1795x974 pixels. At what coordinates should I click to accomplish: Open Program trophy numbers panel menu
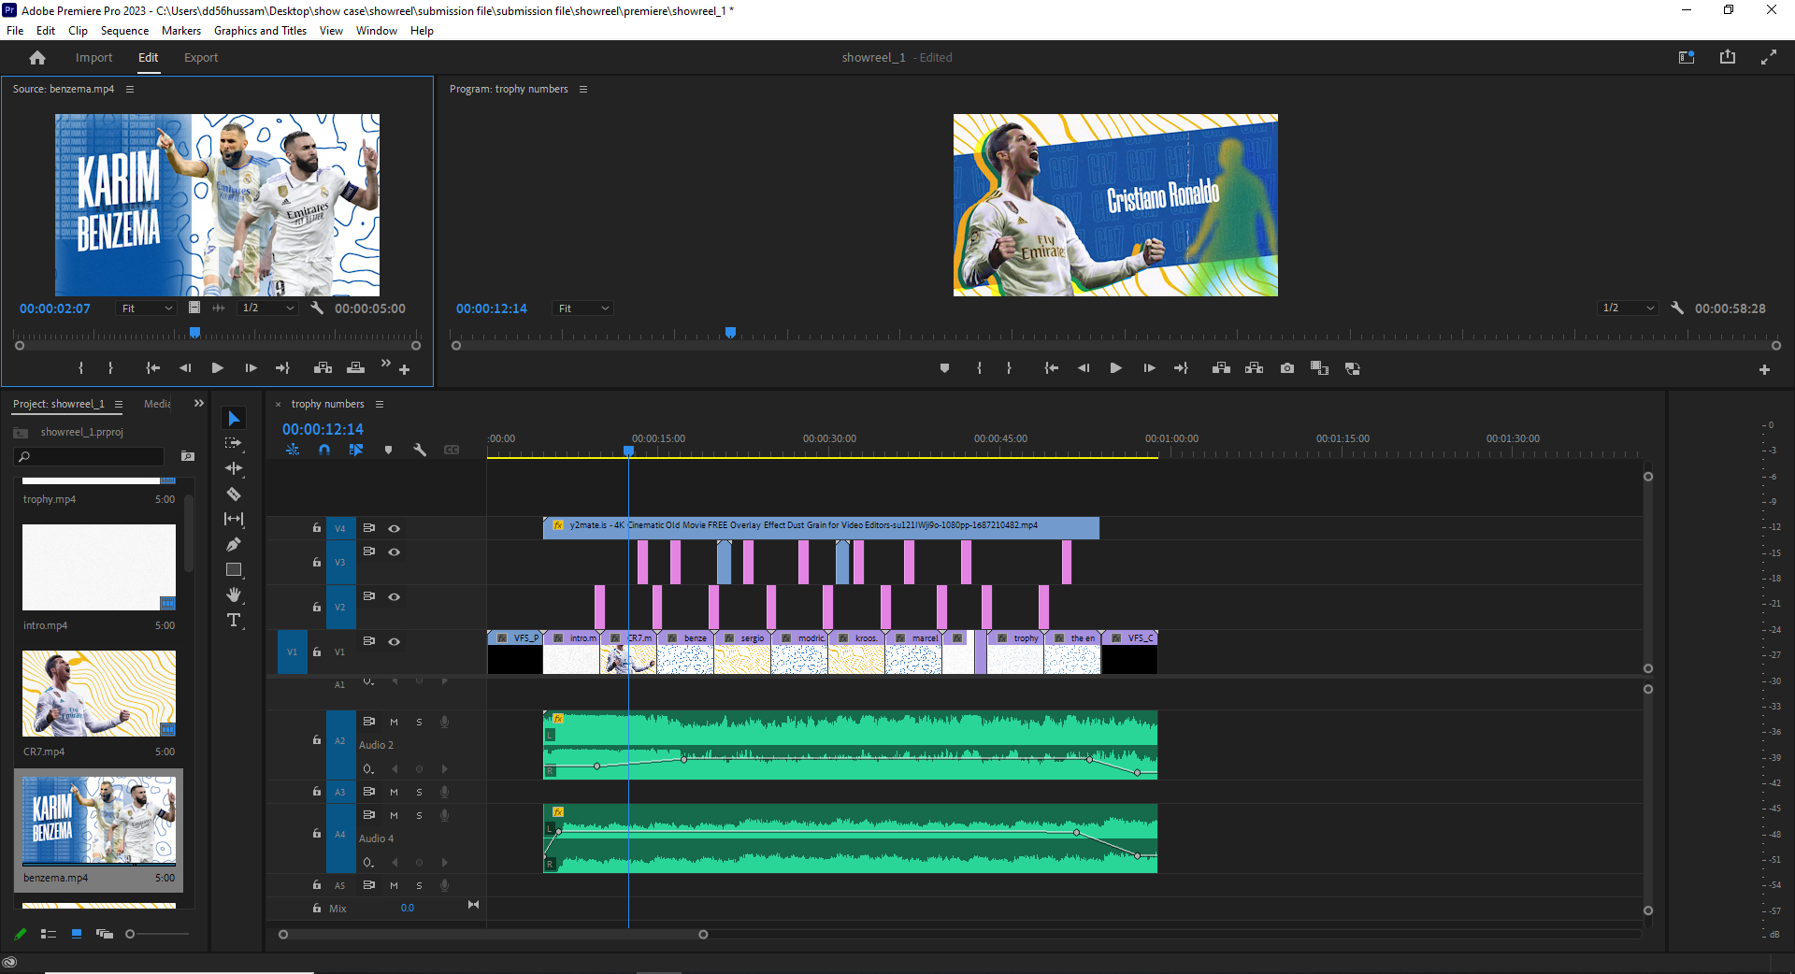pos(583,89)
